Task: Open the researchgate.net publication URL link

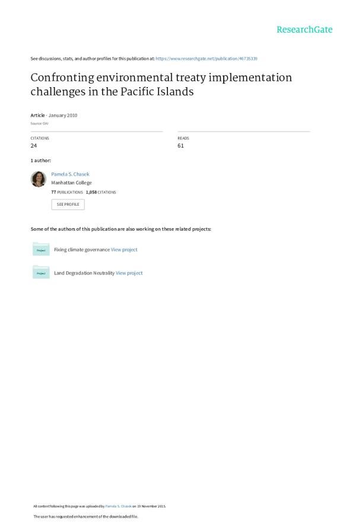Action: pyautogui.click(x=206, y=59)
